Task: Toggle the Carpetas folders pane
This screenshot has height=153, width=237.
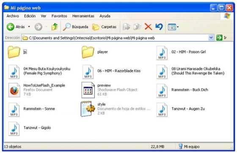Action: (104, 27)
